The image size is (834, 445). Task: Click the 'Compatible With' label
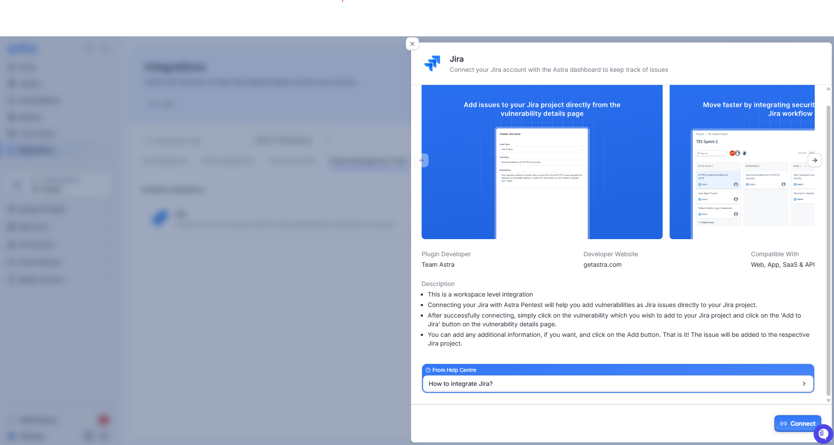click(775, 254)
